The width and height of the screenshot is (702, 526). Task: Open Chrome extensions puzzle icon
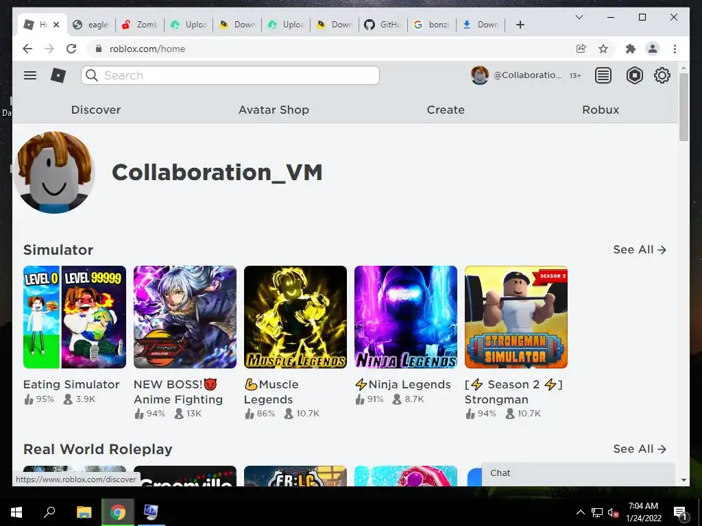tap(631, 49)
